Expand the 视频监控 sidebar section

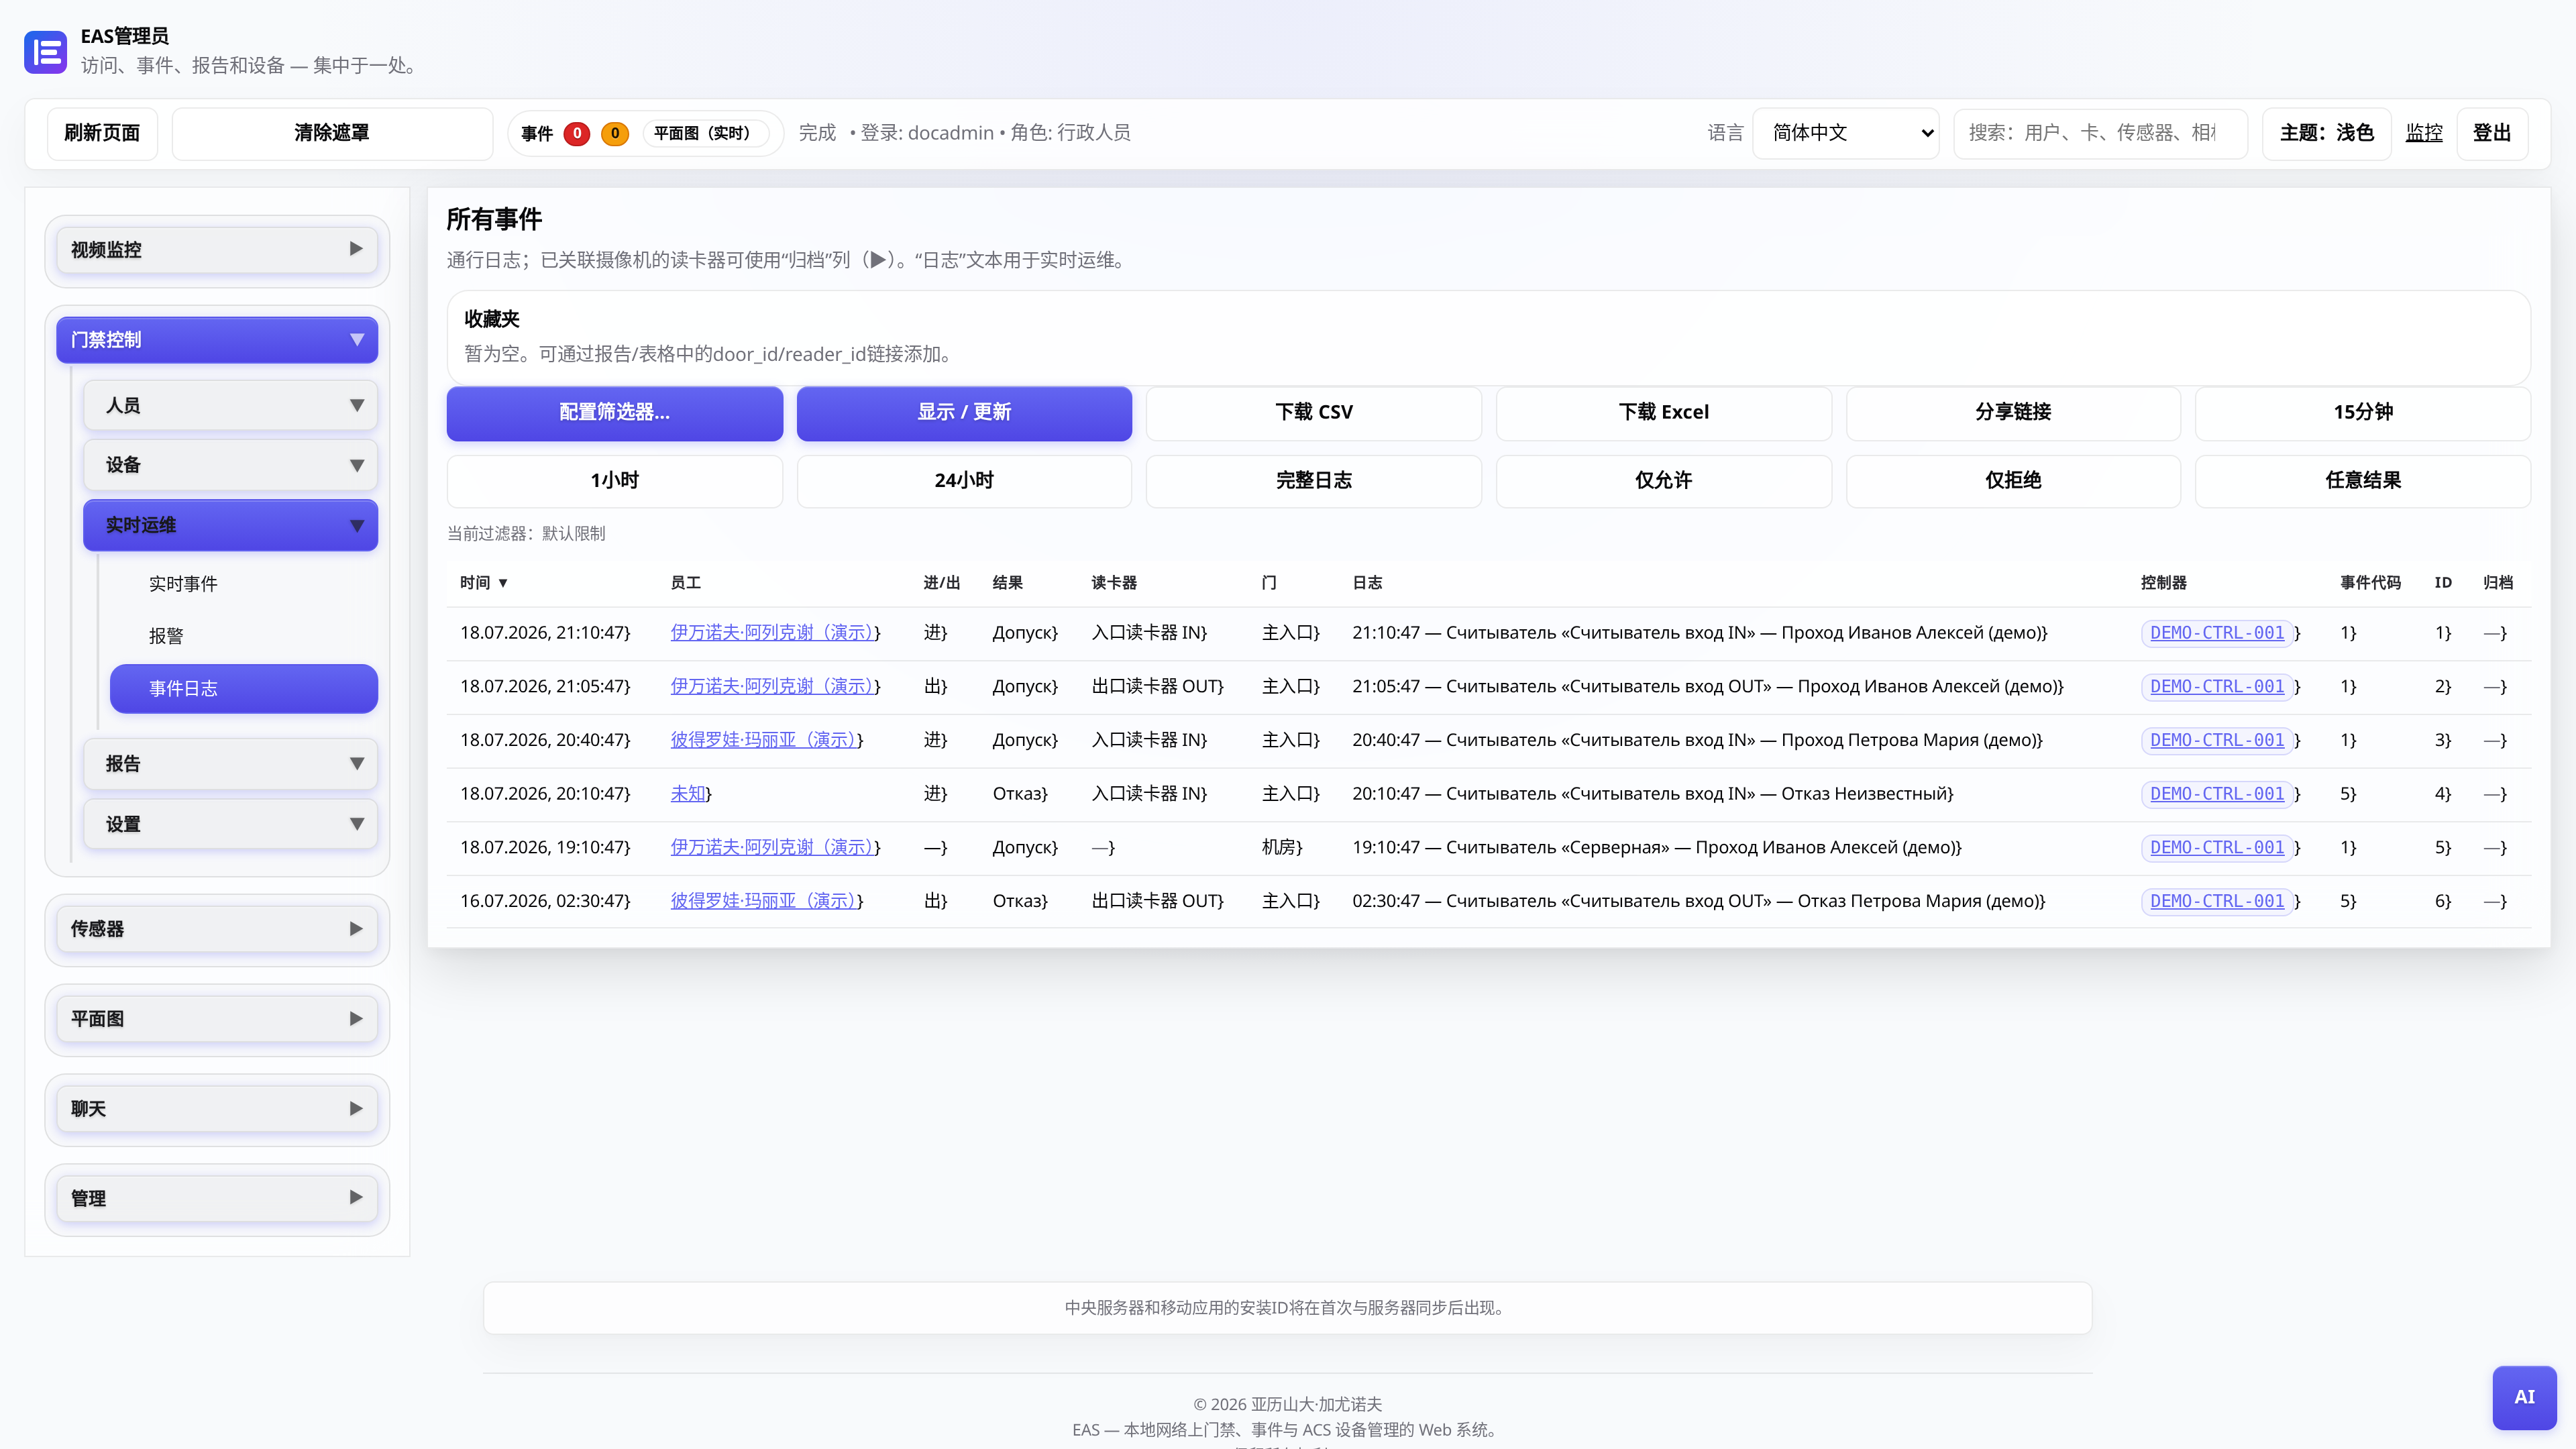pyautogui.click(x=217, y=249)
